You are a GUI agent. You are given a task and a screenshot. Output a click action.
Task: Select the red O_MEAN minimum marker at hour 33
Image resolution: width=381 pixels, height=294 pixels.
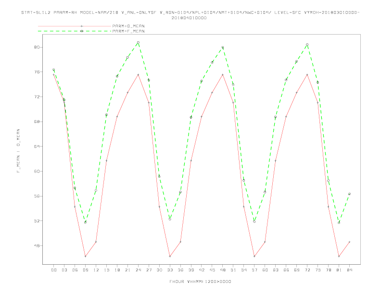tap(170, 256)
